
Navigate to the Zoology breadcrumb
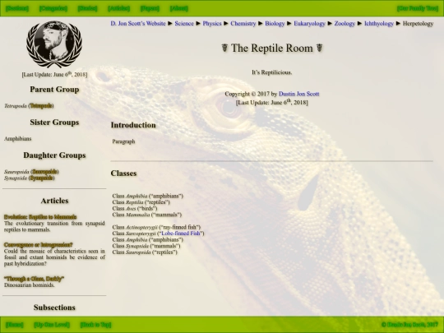(345, 24)
